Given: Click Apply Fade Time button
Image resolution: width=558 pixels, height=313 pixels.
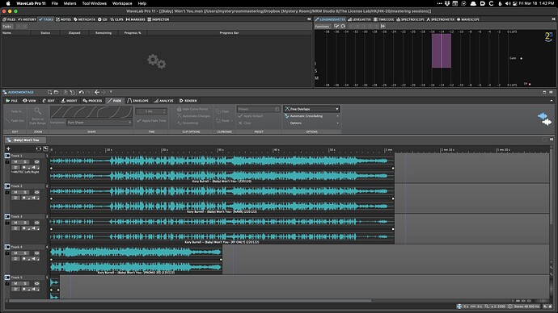Looking at the screenshot, I should (x=151, y=121).
